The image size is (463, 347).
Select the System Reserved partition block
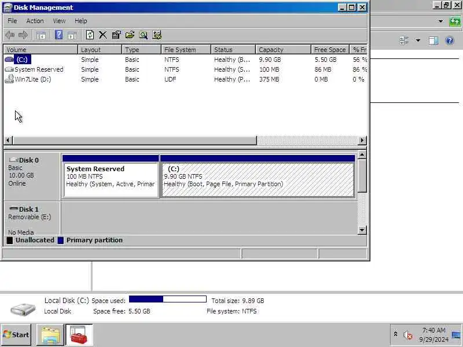point(111,176)
